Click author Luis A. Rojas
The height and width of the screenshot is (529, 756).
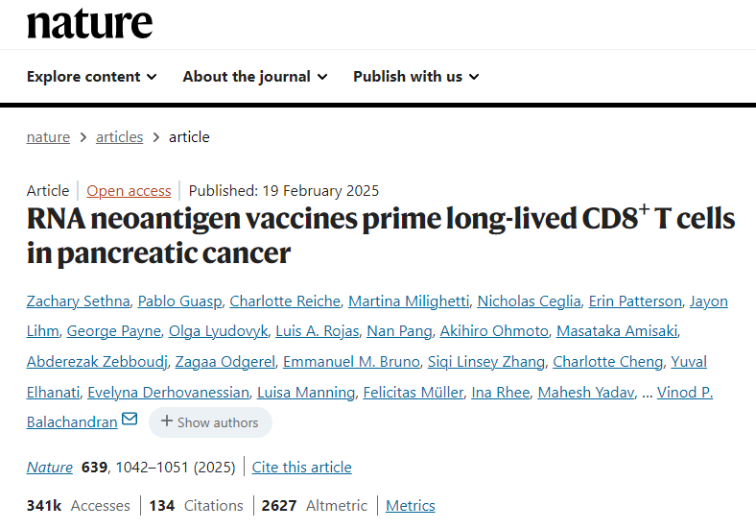click(317, 331)
